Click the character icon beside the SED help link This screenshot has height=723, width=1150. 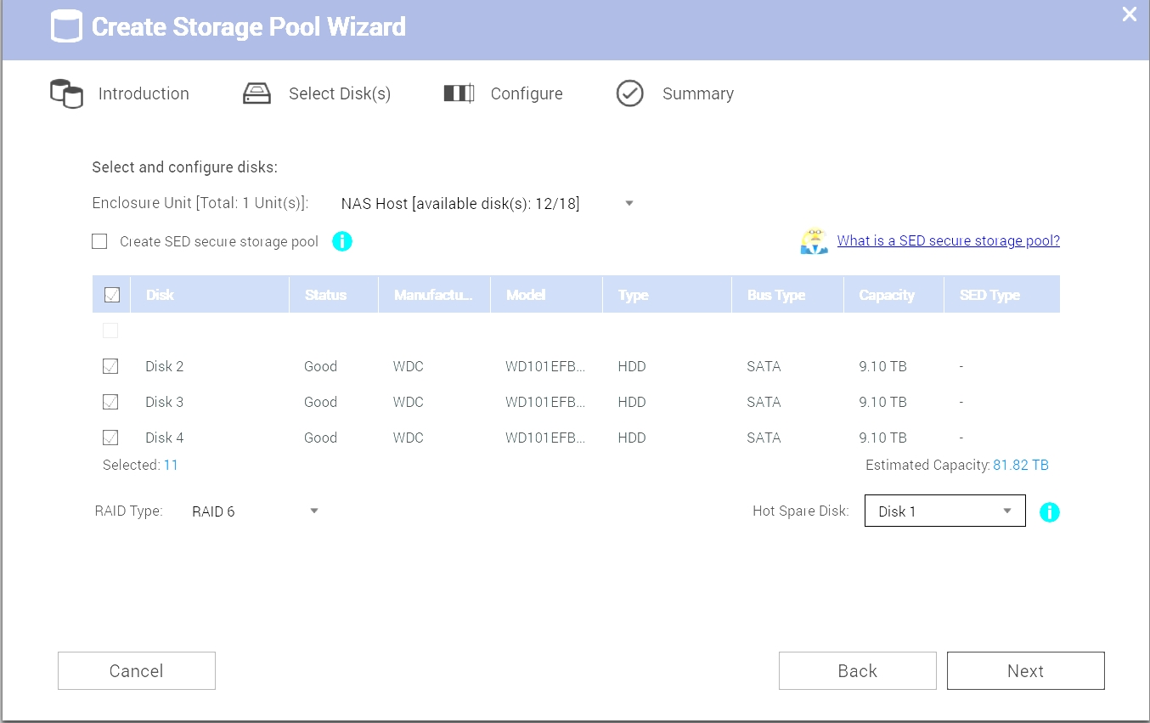[x=815, y=240]
